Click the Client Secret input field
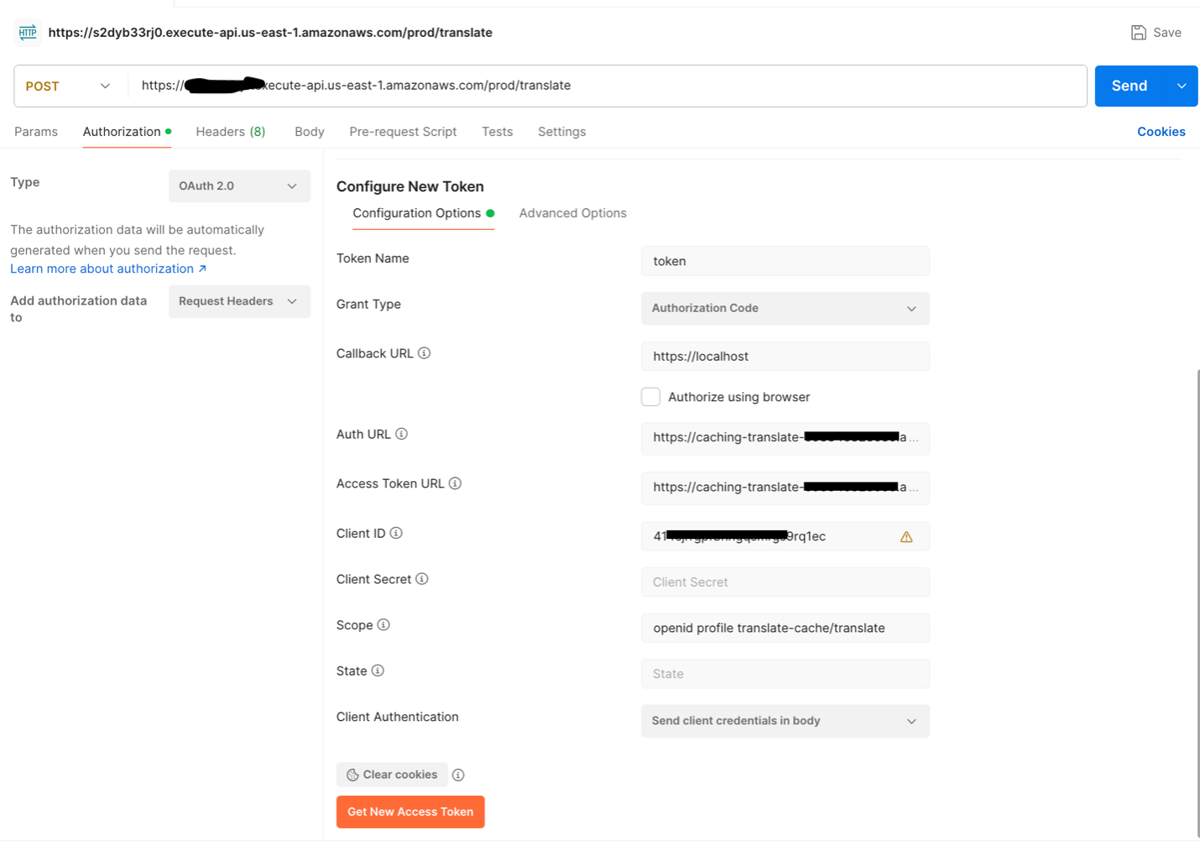The height and width of the screenshot is (851, 1200). click(x=785, y=582)
